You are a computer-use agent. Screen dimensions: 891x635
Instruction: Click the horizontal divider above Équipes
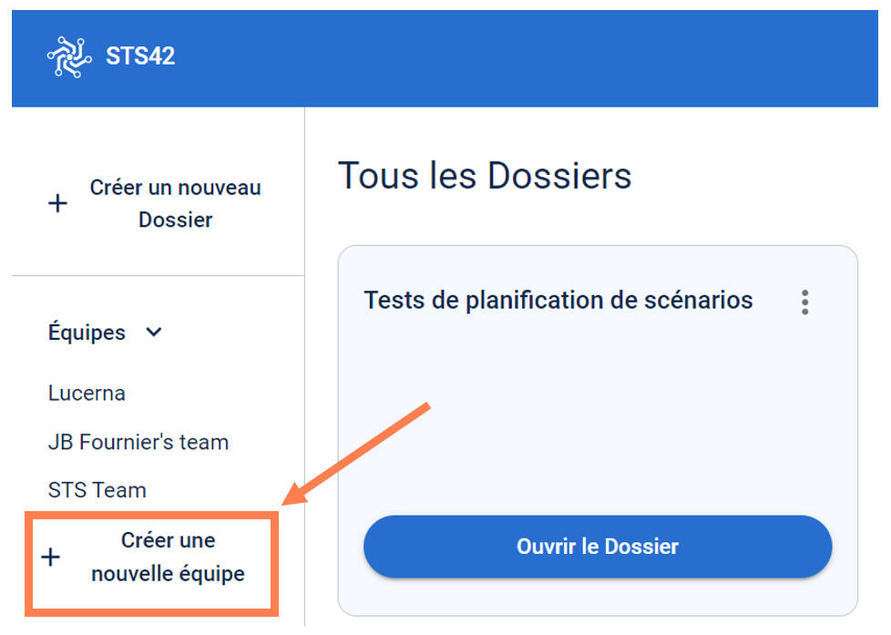coord(158,275)
